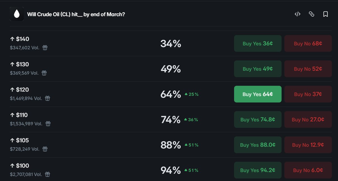Screen dimensions: 338x181
Task: Click rewards gift icon for $110 row
Action: tap(48, 124)
